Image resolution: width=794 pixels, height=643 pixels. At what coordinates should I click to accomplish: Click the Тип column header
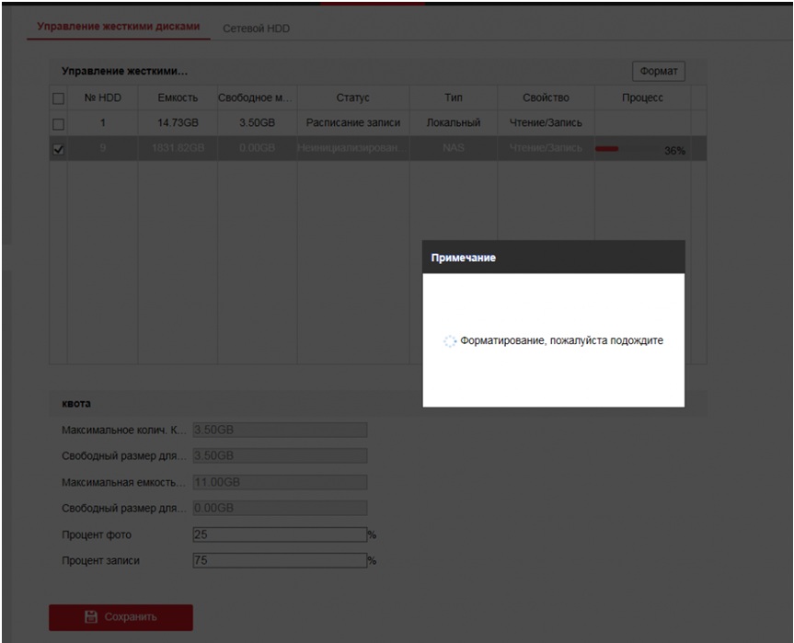click(453, 98)
